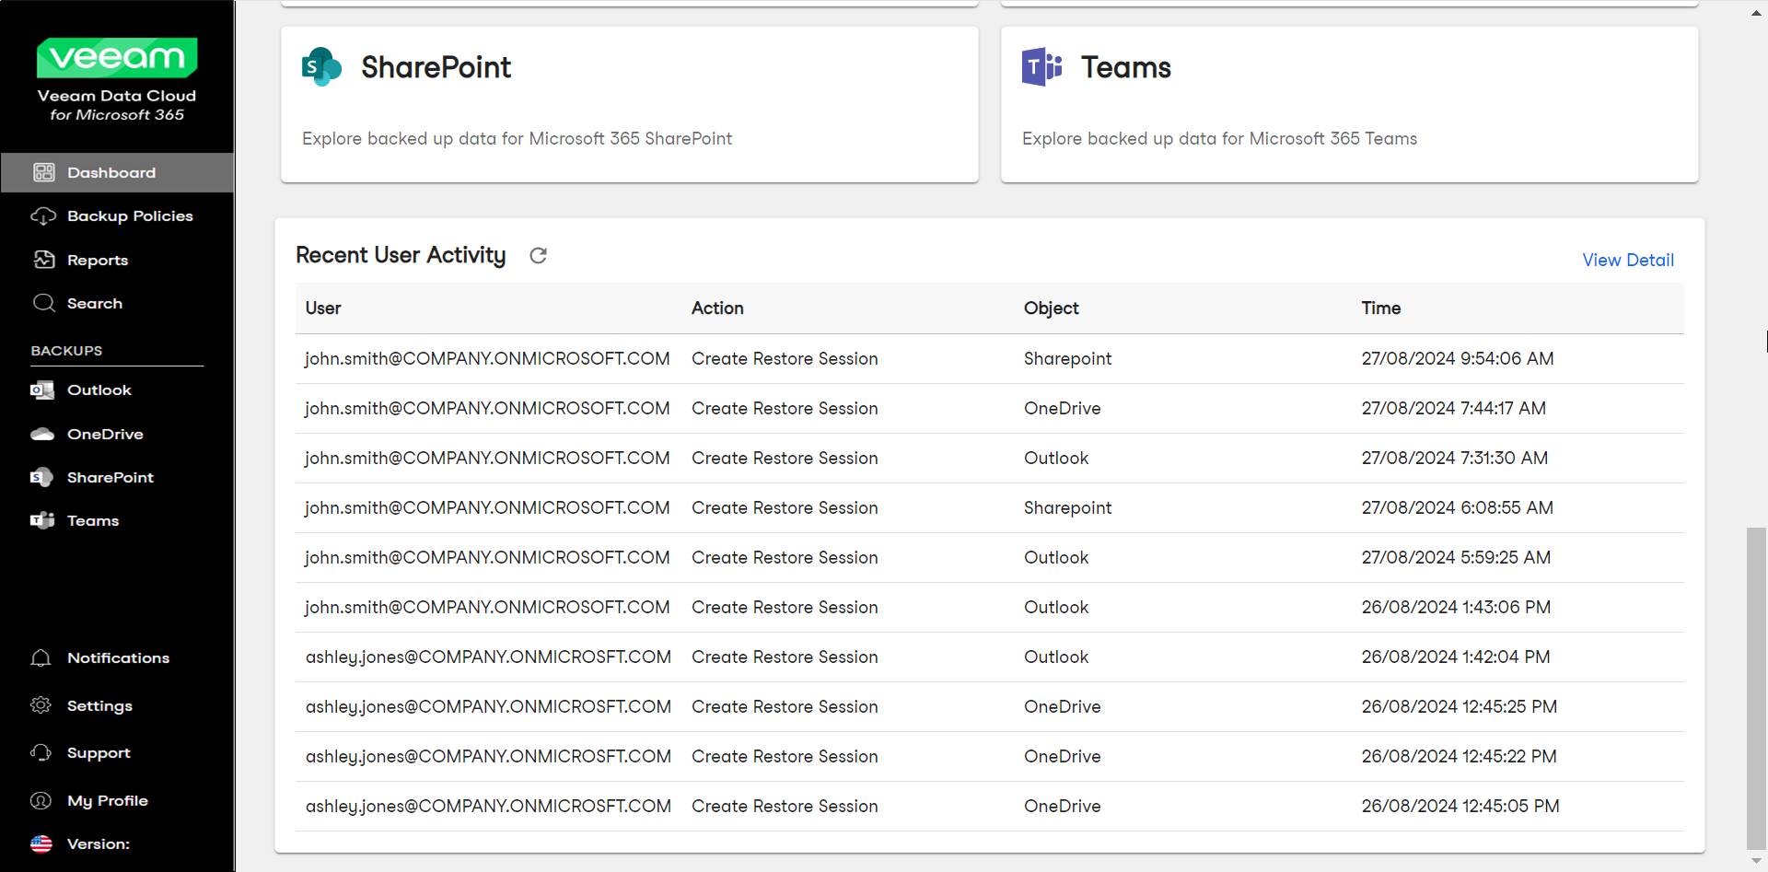Image resolution: width=1768 pixels, height=872 pixels.
Task: Click the User column header
Action: click(323, 308)
